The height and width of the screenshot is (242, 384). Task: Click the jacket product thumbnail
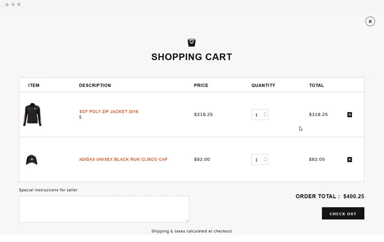32,114
